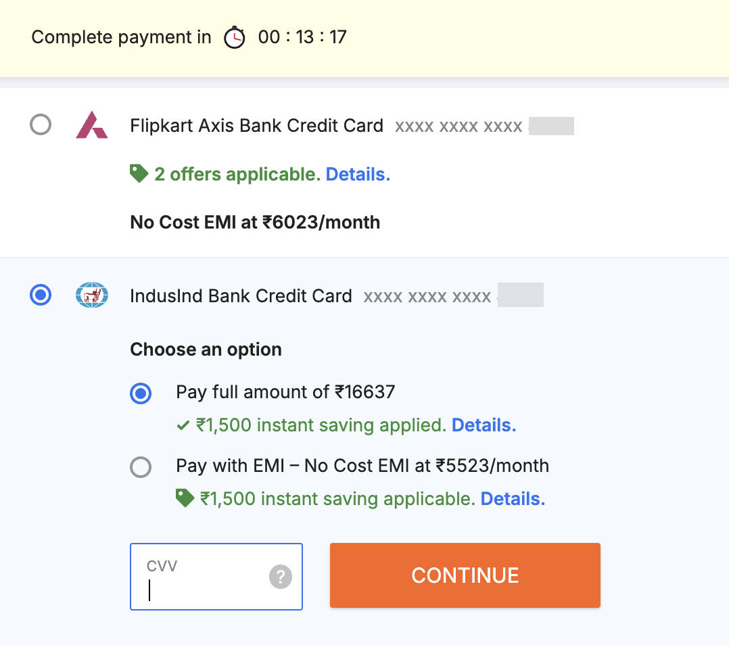The image size is (729, 645).
Task: Choose the Pay with EMI radio option
Action: [x=141, y=467]
